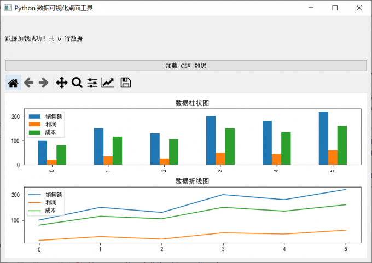Image resolution: width=372 pixels, height=263 pixels.
Task: Click 利润 legend entry in bar chart
Action: 51,124
